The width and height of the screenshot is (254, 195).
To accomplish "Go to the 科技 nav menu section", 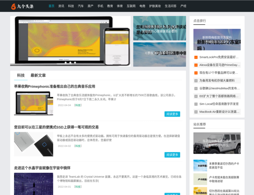I will point(71,6).
